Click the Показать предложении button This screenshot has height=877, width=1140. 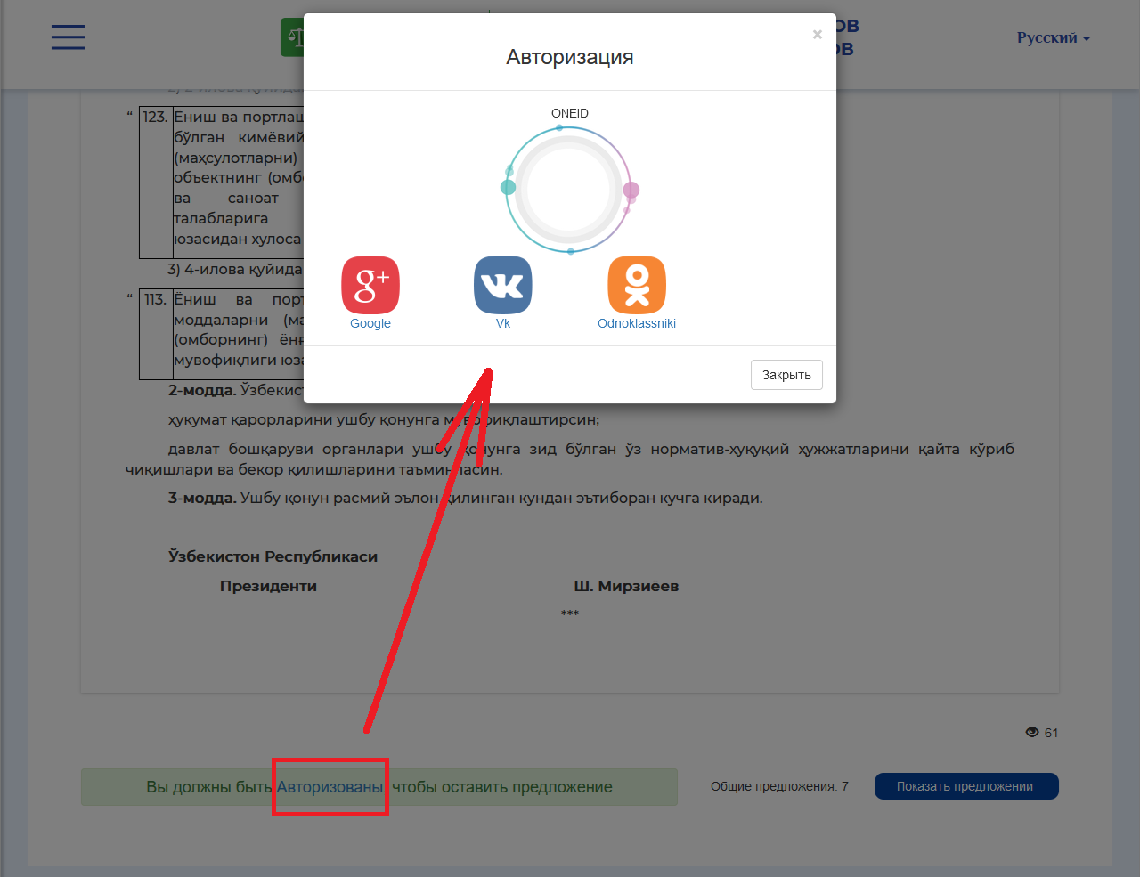[966, 786]
